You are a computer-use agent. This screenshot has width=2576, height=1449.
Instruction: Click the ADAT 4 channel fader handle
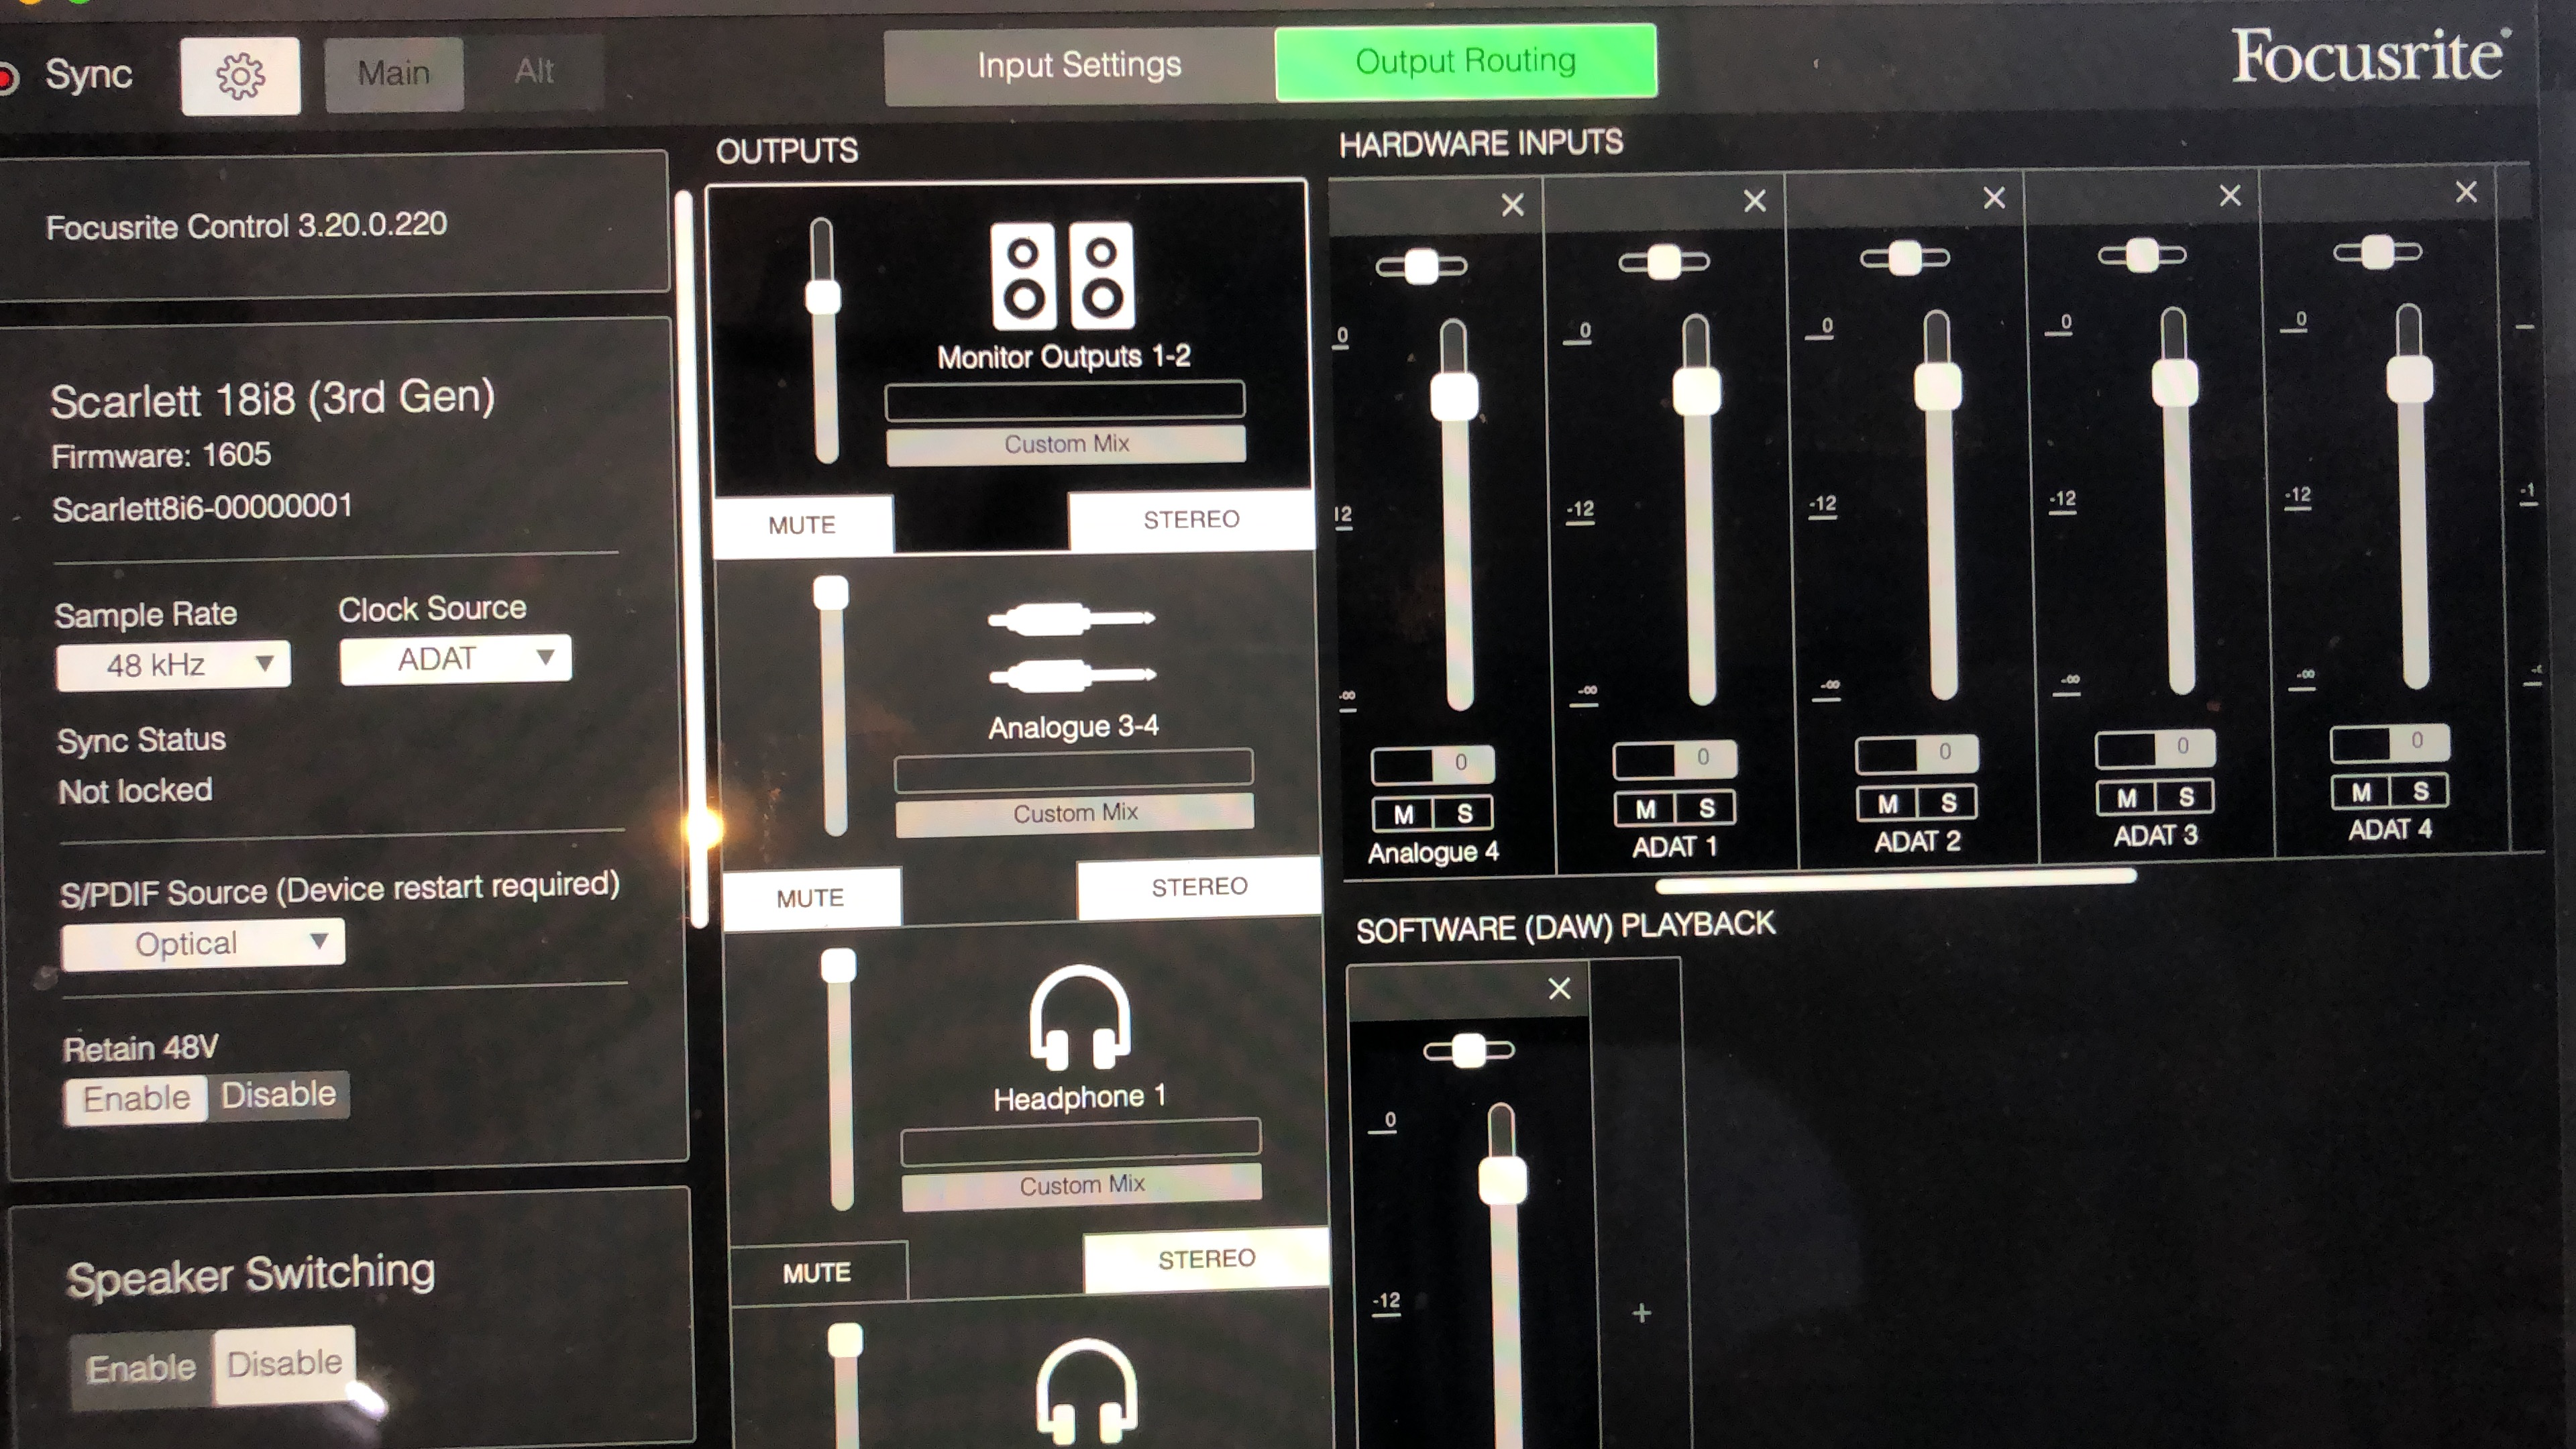click(2409, 379)
